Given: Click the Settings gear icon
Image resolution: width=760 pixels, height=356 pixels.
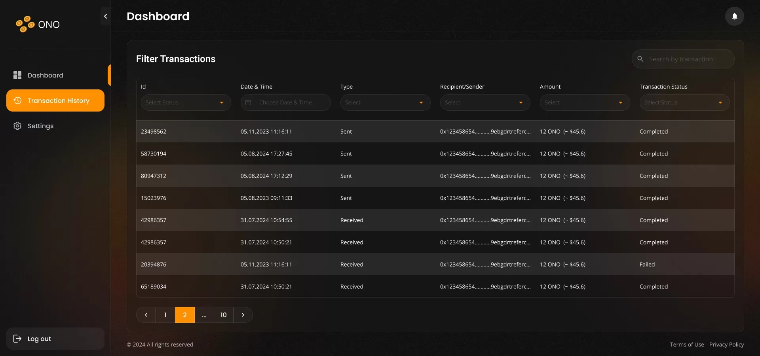Looking at the screenshot, I should [x=17, y=126].
